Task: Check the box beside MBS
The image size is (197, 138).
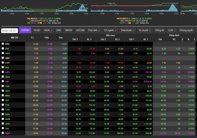Action: pos(3,95)
